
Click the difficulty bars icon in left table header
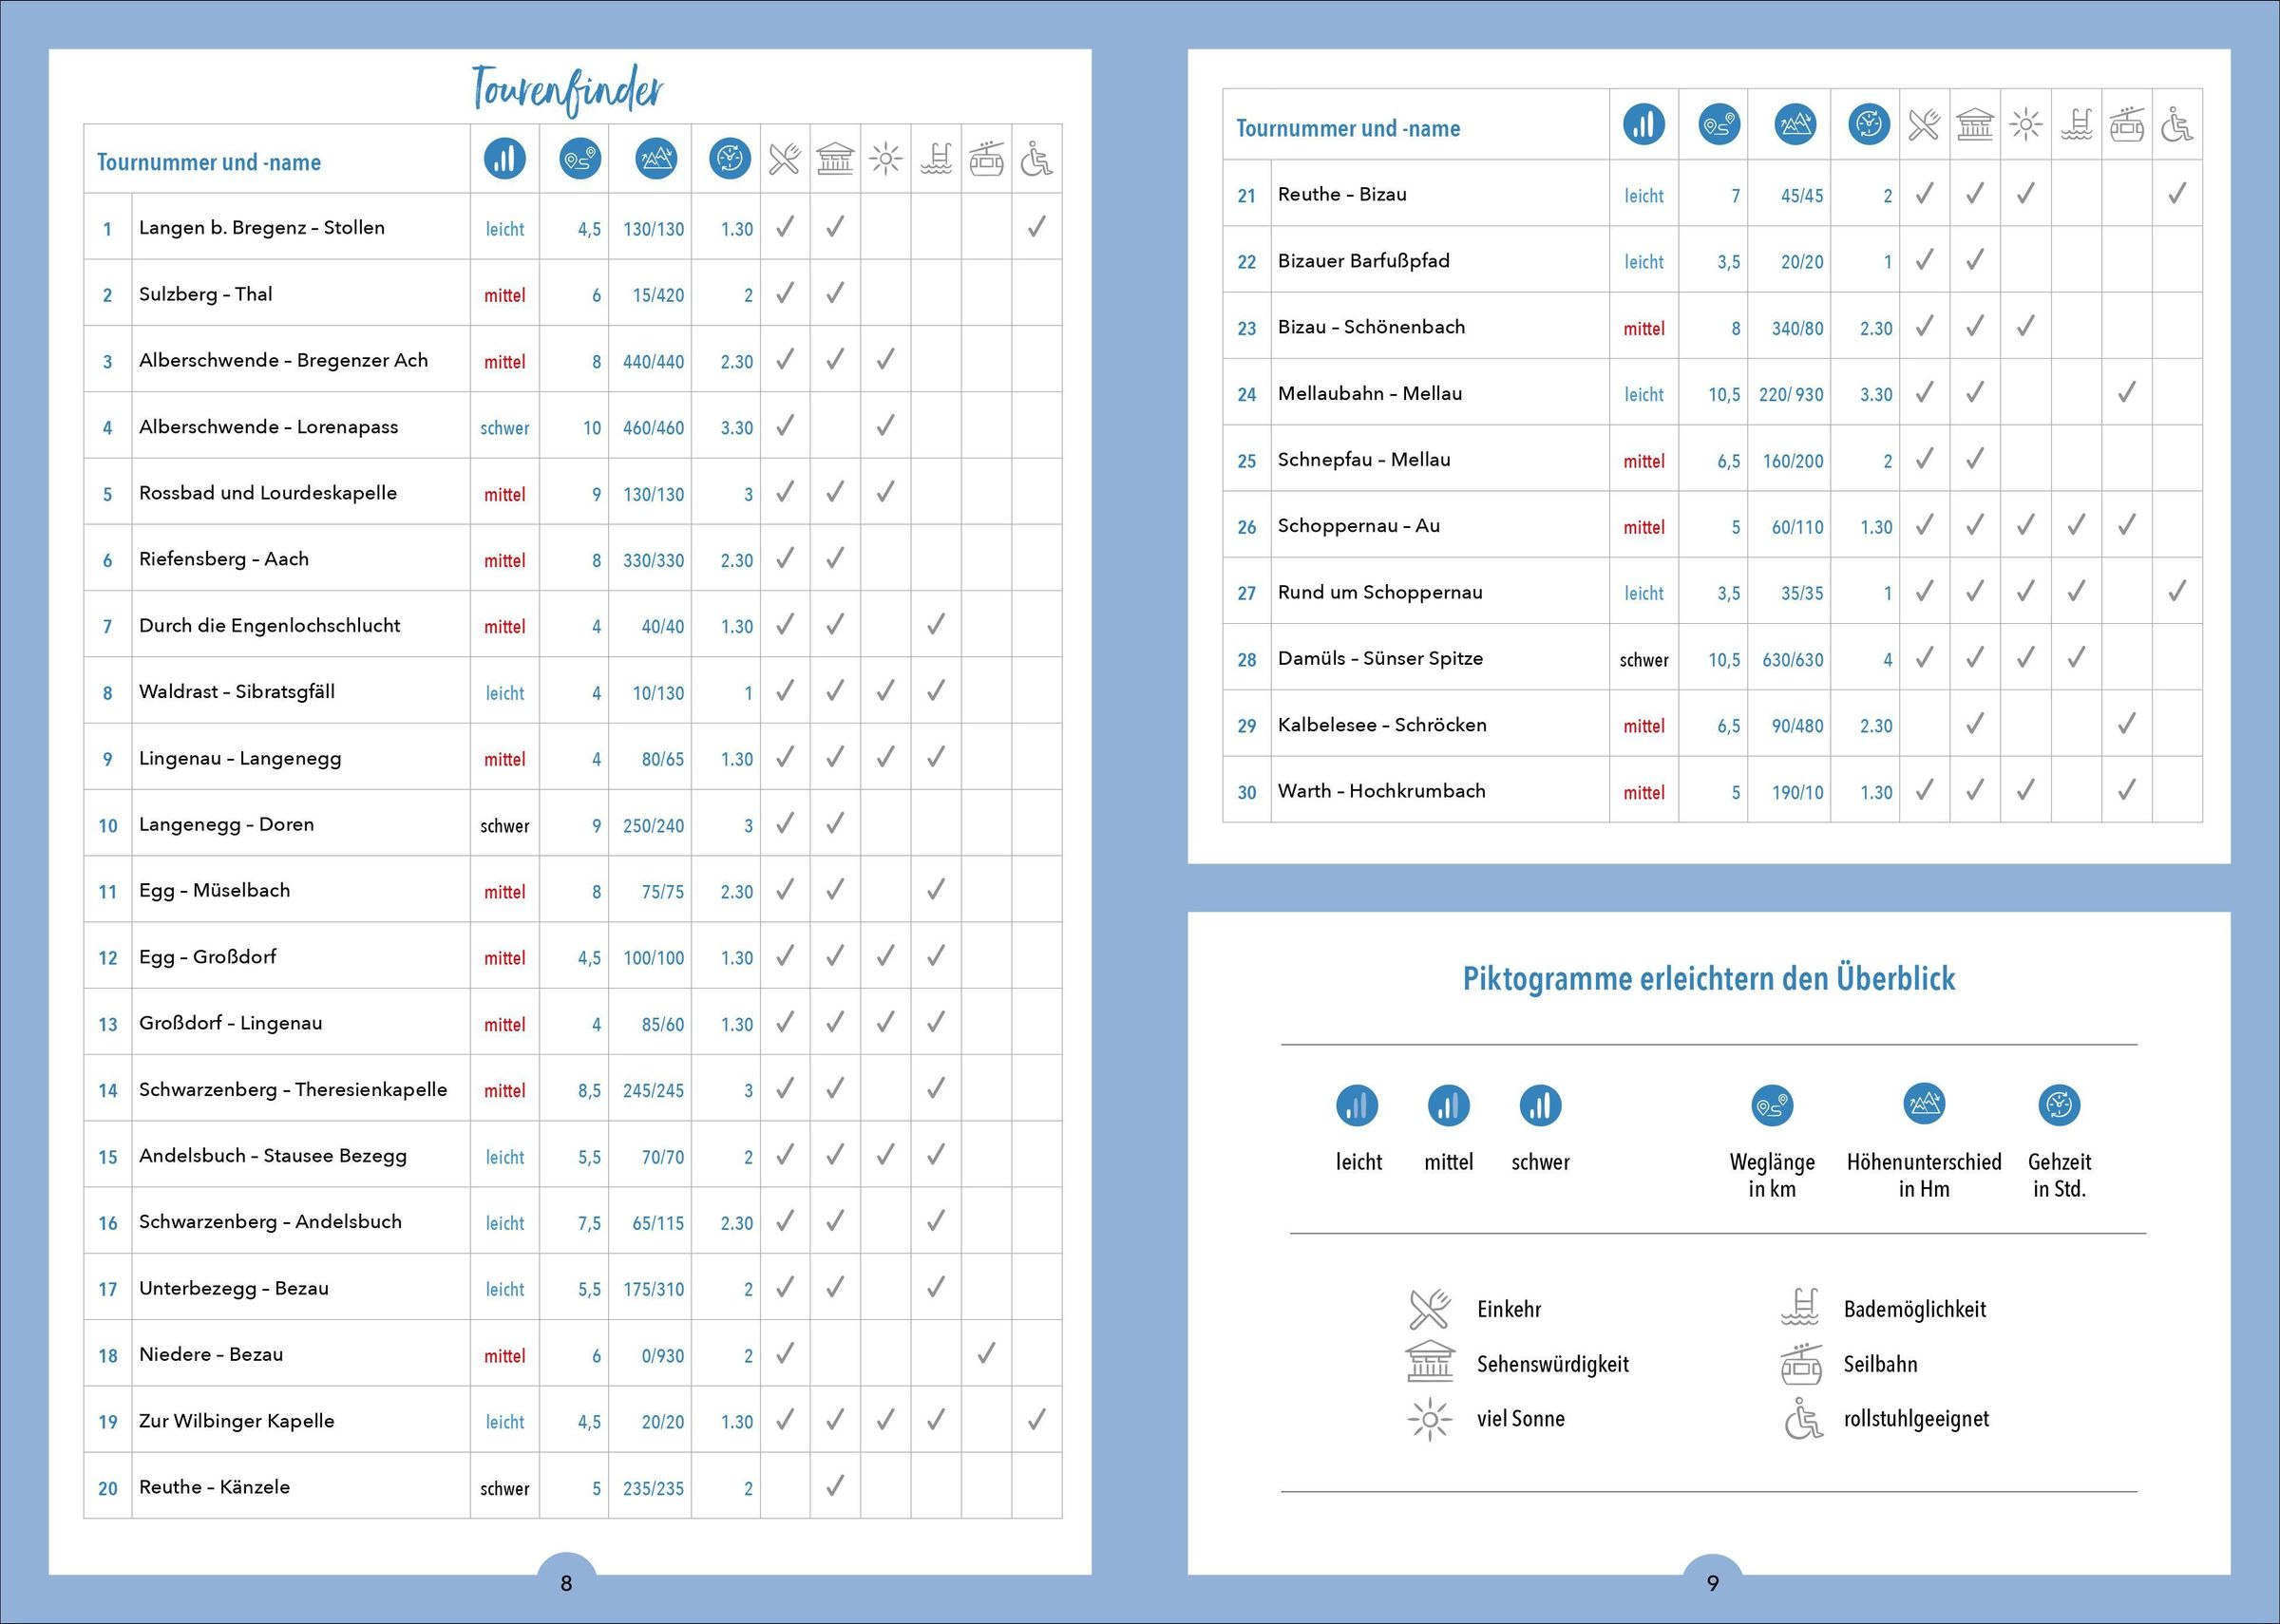pos(504,158)
